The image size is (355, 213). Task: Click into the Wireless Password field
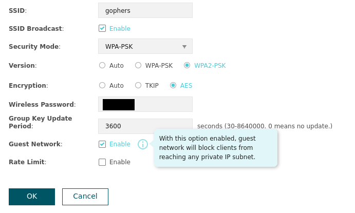(163, 105)
